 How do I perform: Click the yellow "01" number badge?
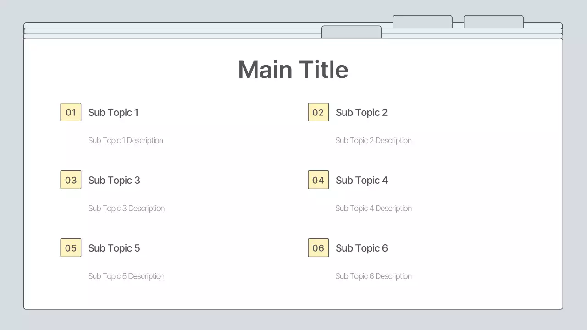71,112
